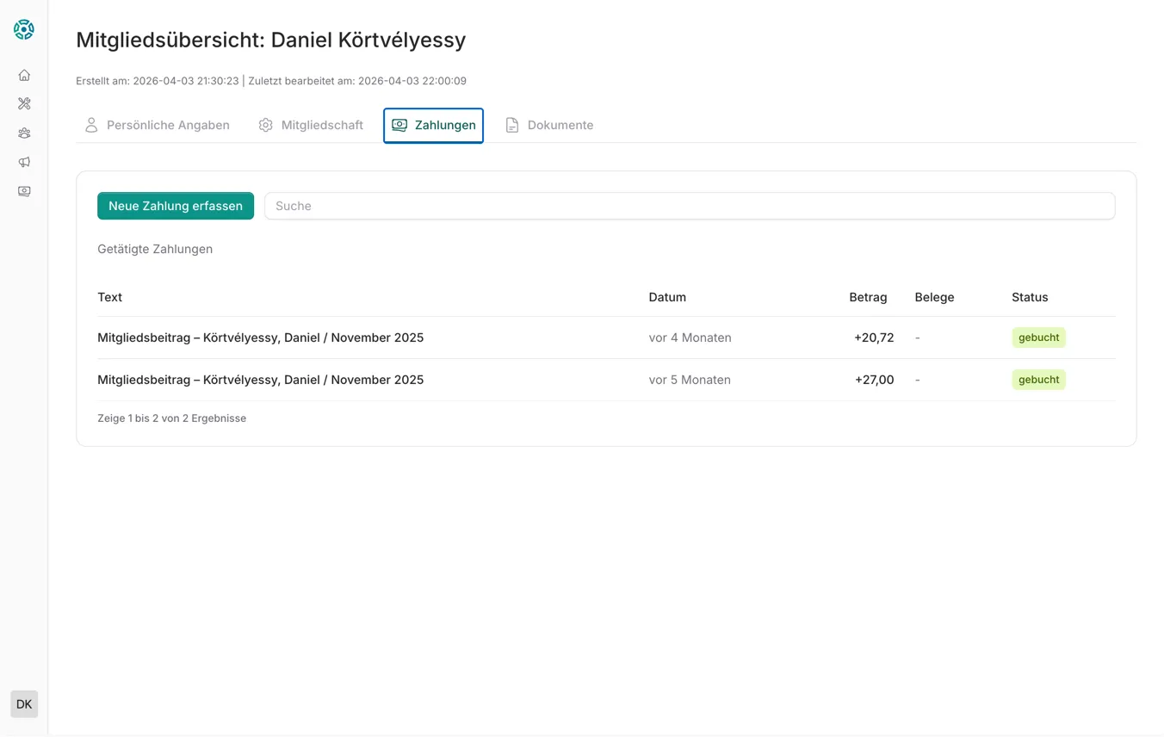The image size is (1164, 737).
Task: Focus the Suche search field
Action: pos(689,206)
